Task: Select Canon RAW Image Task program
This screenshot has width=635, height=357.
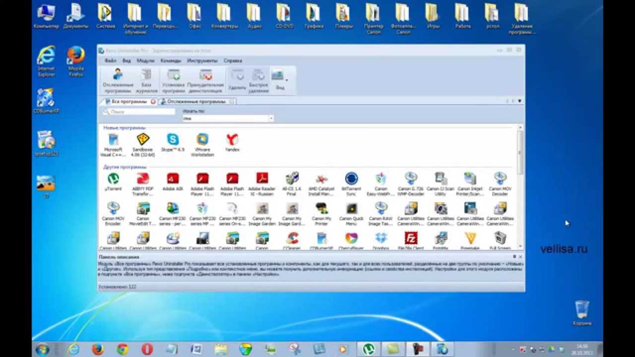Action: click(x=381, y=214)
